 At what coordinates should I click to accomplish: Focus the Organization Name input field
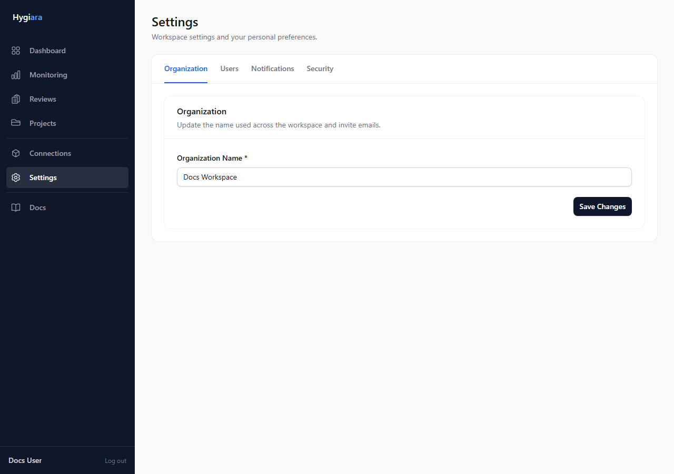[x=404, y=177]
